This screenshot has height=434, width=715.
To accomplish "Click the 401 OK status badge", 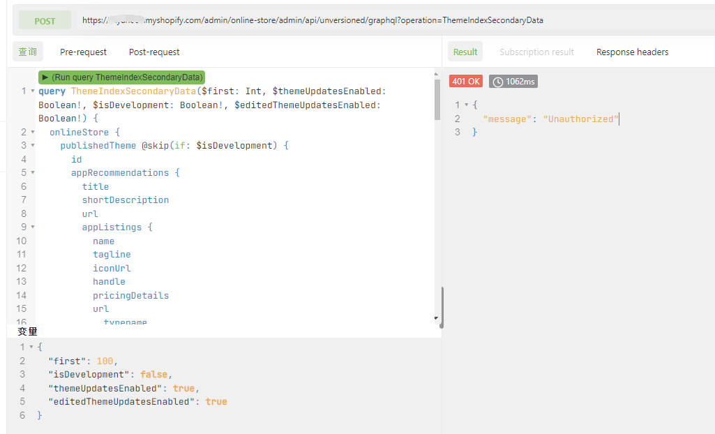I will (466, 82).
